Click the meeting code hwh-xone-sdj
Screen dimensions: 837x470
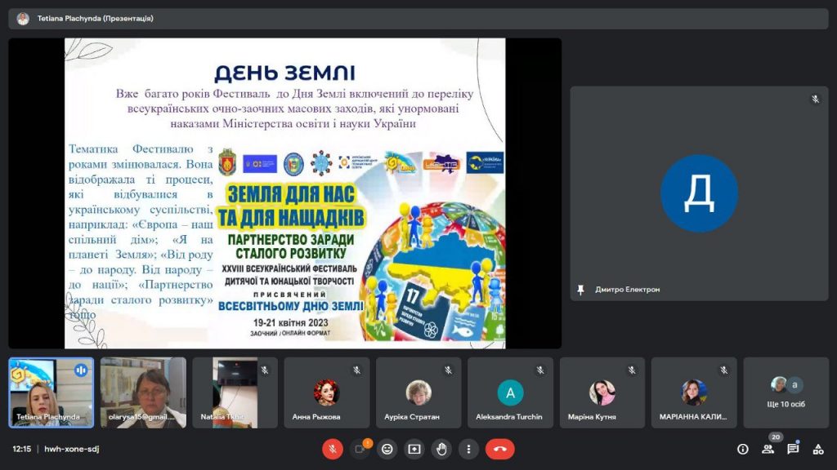click(72, 449)
